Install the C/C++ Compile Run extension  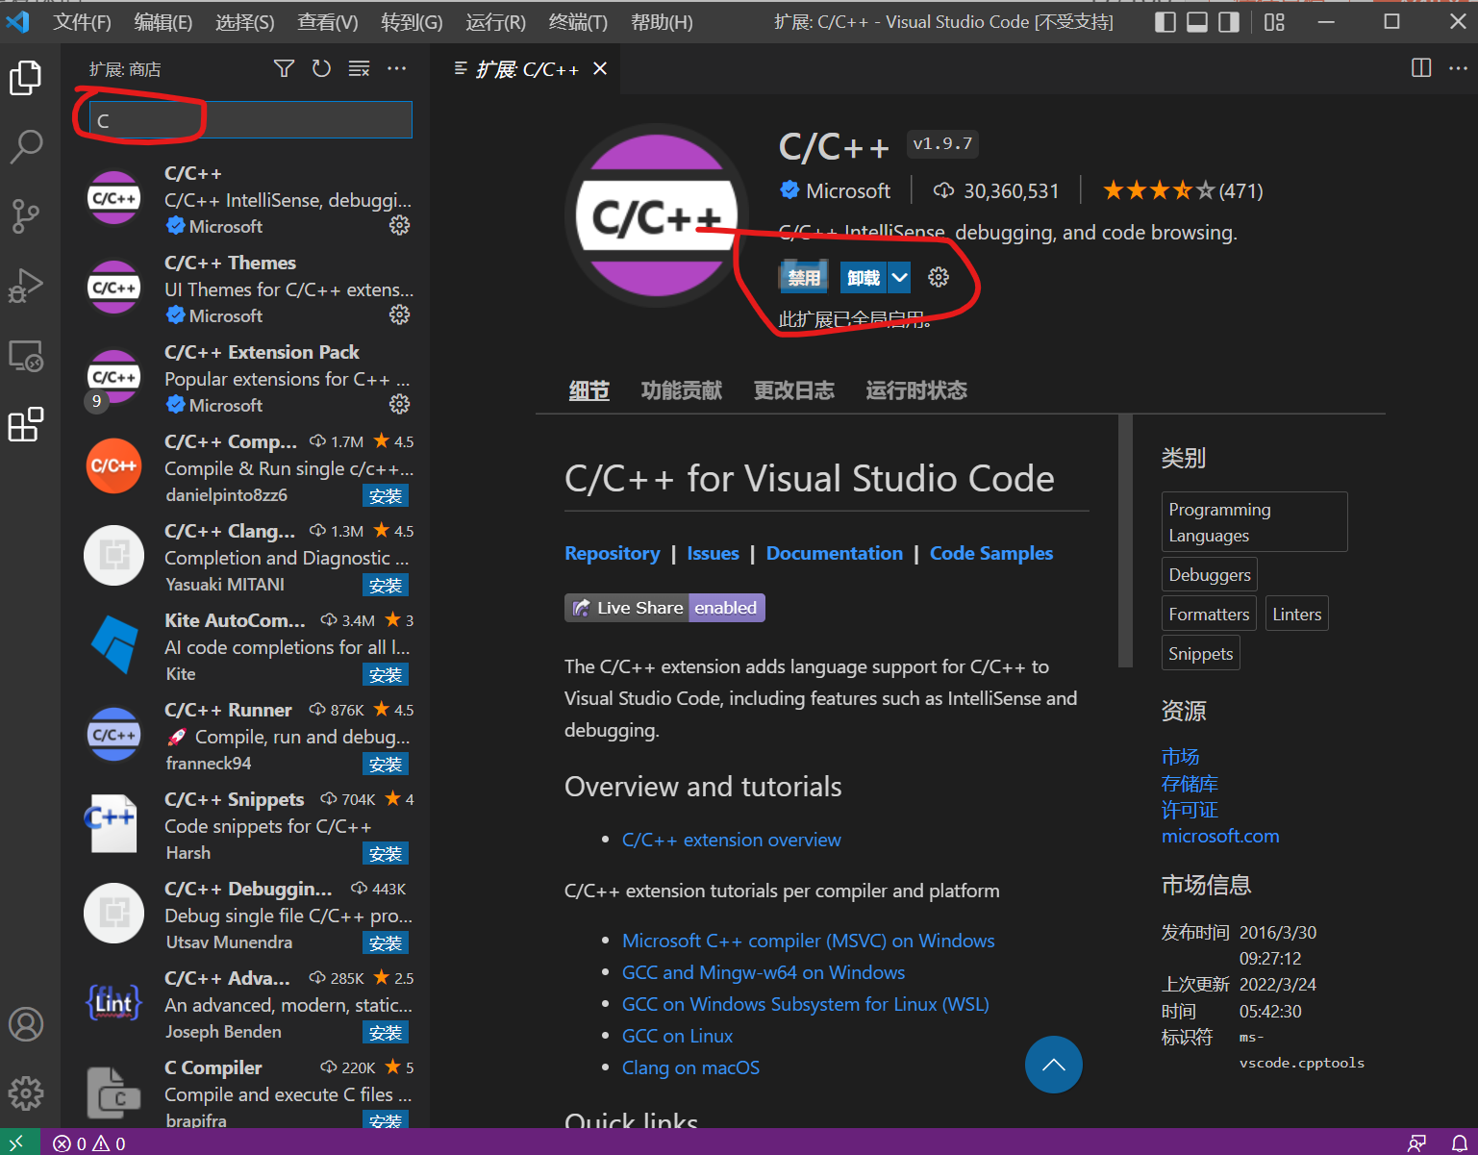[x=386, y=496]
